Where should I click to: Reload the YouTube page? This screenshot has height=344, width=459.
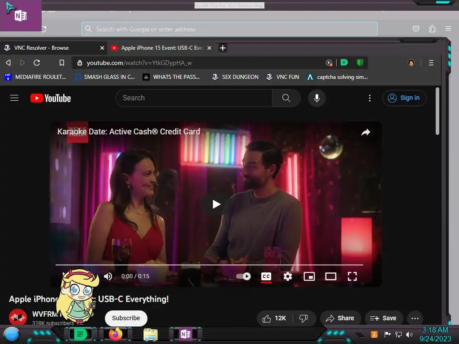click(x=37, y=63)
